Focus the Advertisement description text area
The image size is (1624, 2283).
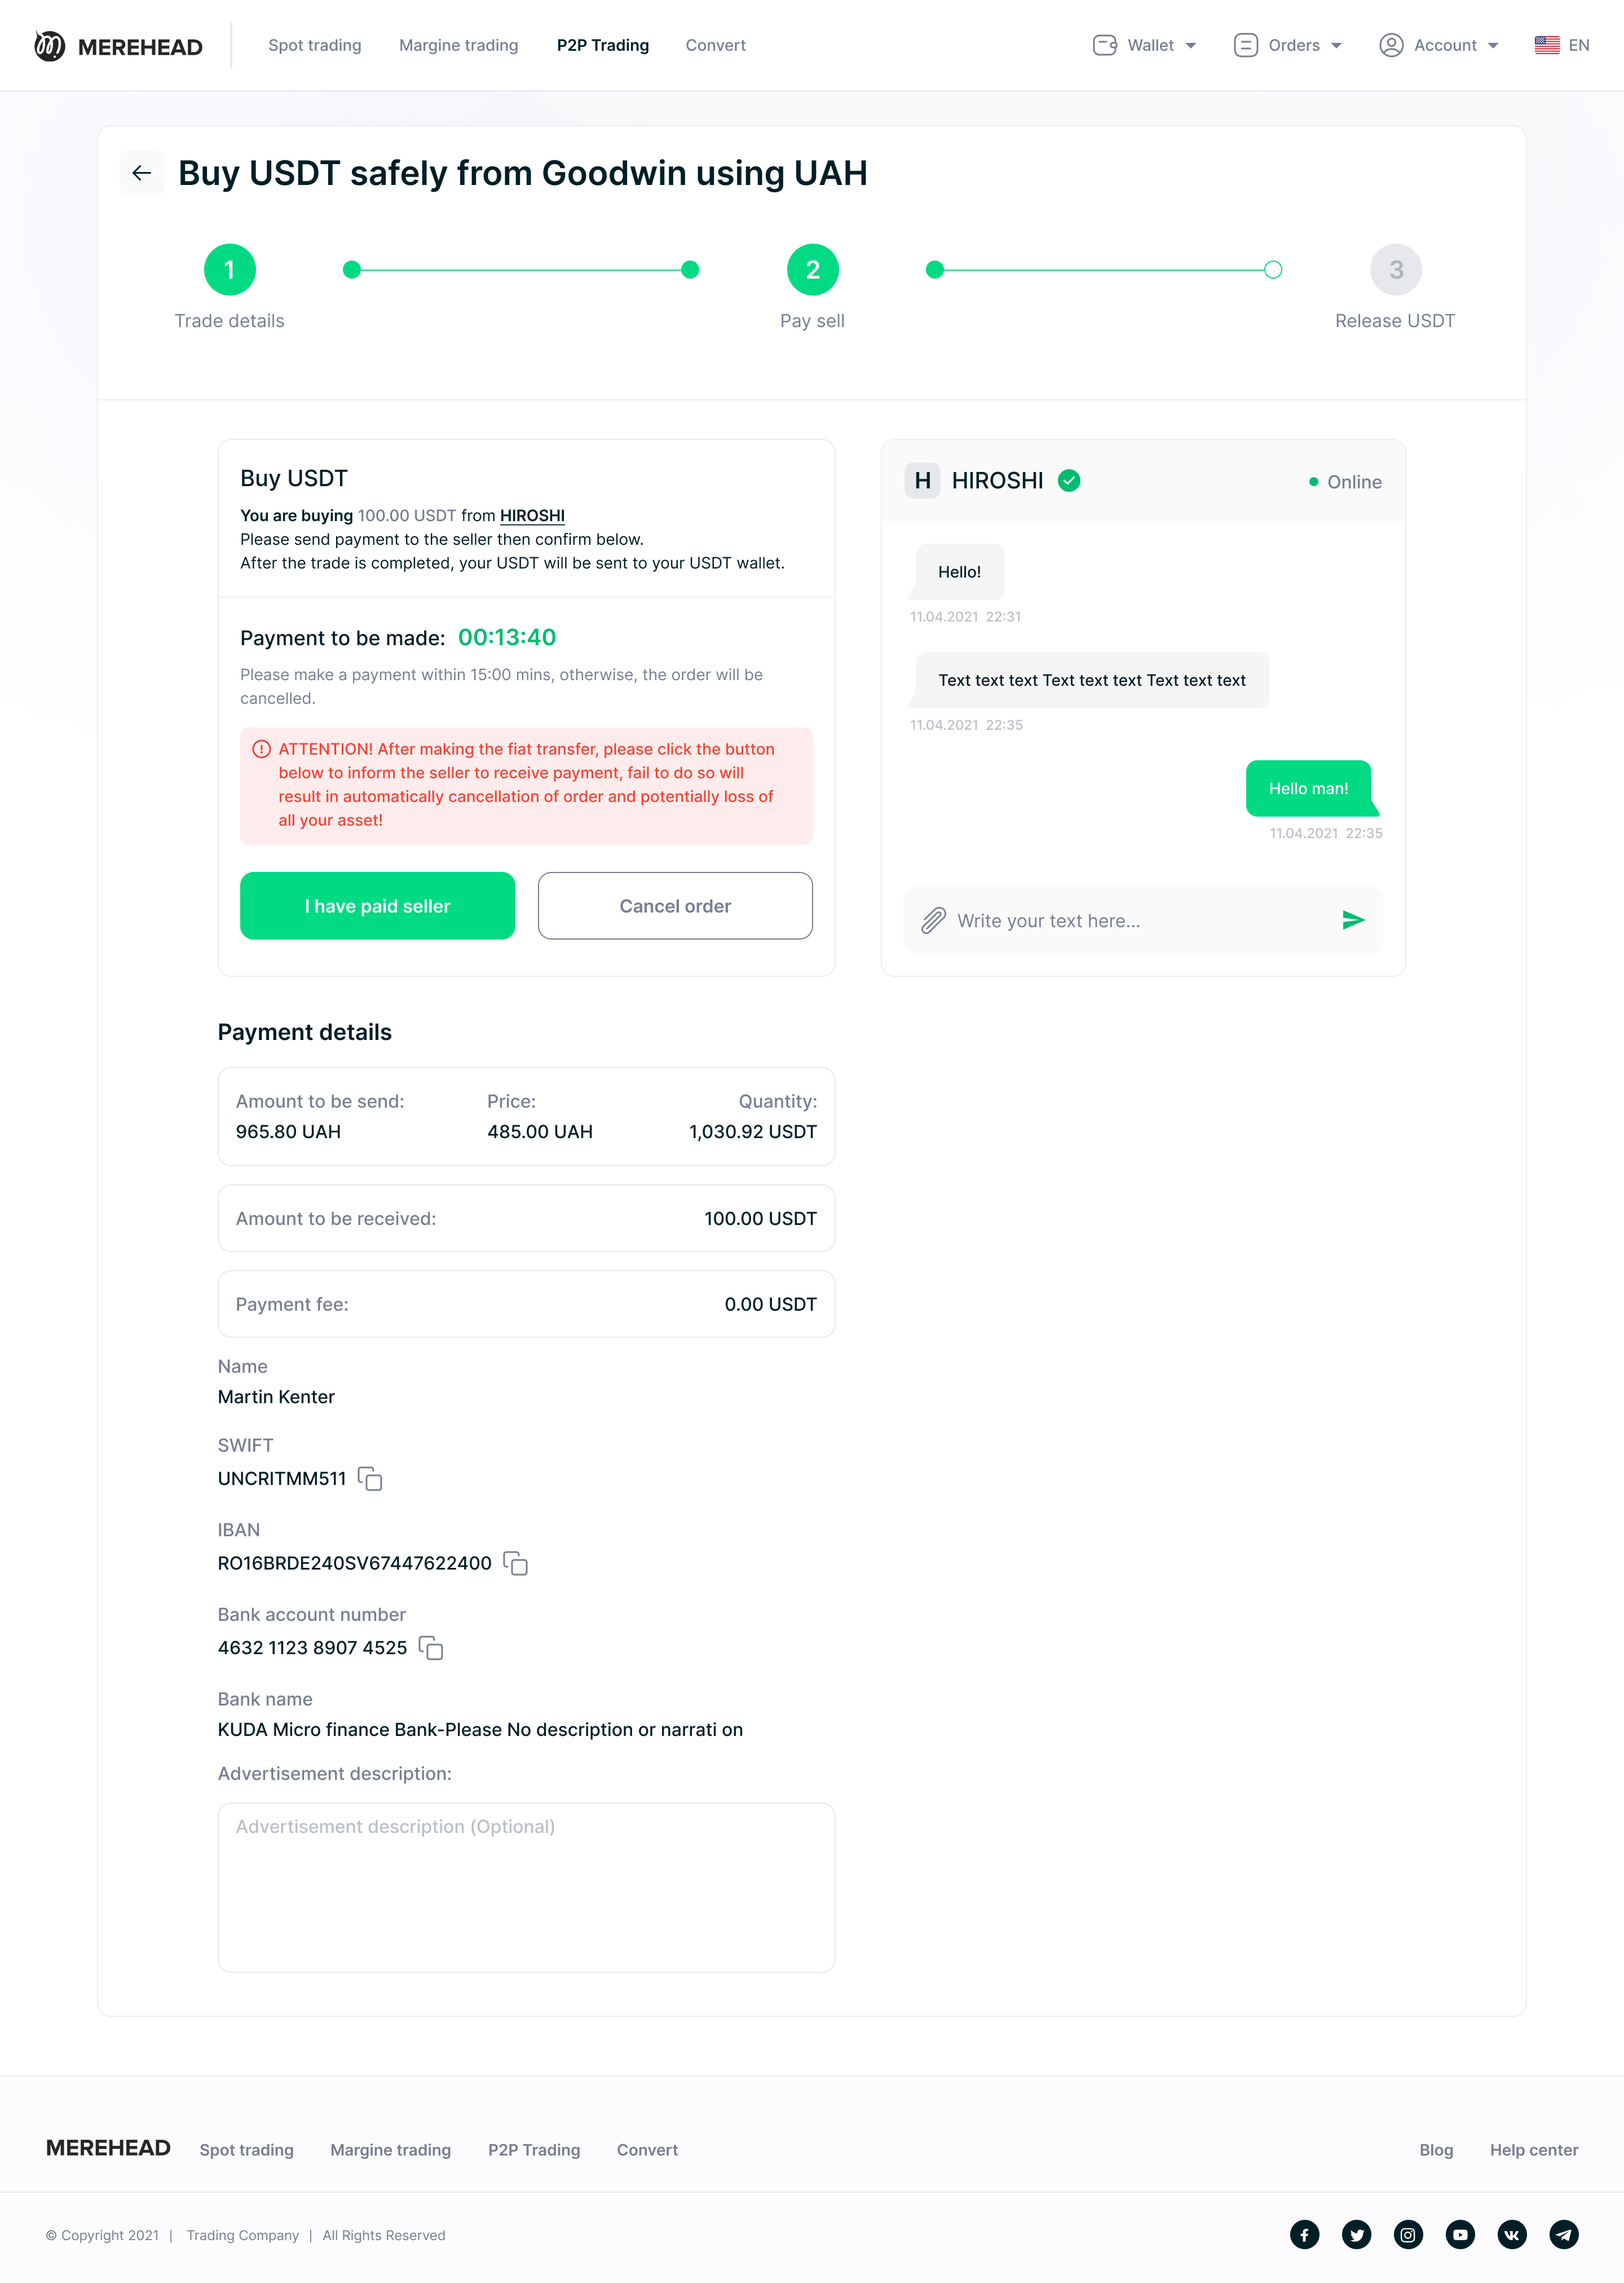click(x=526, y=1887)
